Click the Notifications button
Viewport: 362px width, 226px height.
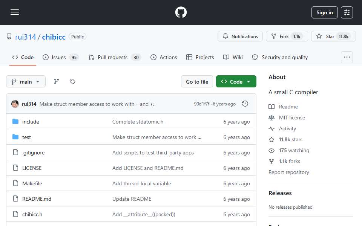click(240, 36)
